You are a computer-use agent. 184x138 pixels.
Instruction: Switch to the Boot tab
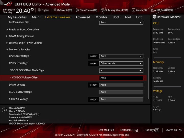tap(116, 17)
